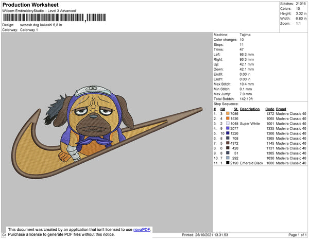The image size is (309, 239).
Task: Click the Machine value 'Tajima'
Action: 245,35
